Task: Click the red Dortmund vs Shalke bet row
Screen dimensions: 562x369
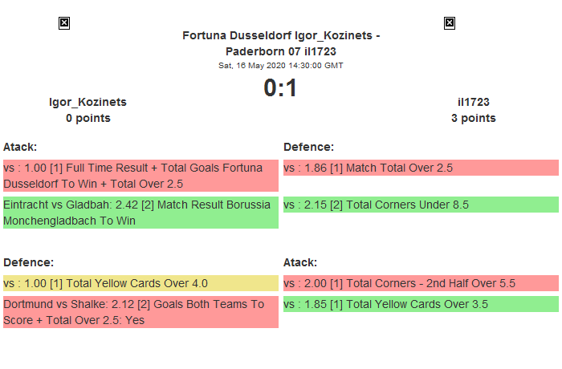Action: [x=140, y=312]
